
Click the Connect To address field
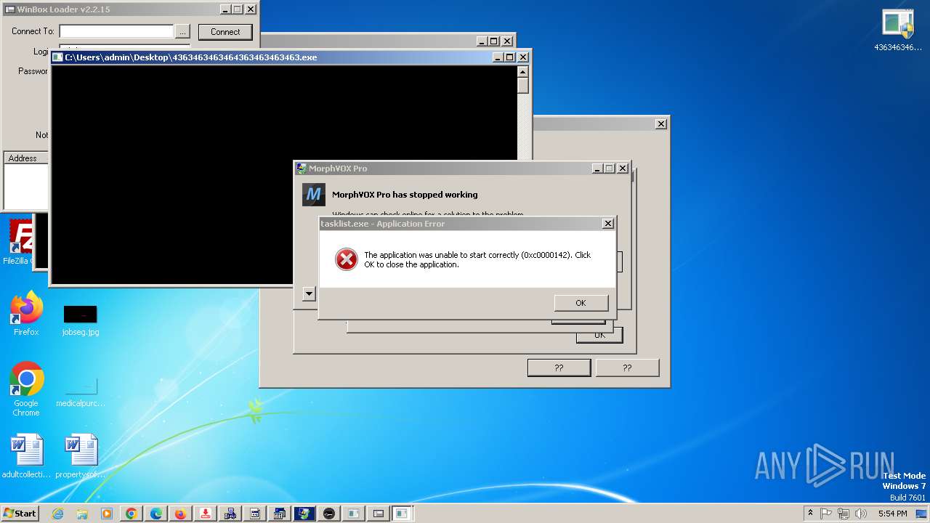116,31
